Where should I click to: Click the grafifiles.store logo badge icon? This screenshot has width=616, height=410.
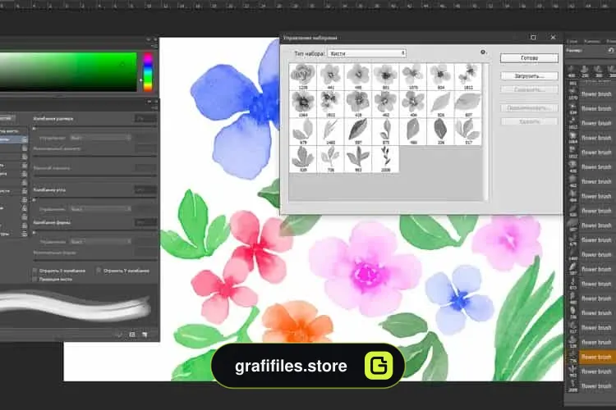379,366
